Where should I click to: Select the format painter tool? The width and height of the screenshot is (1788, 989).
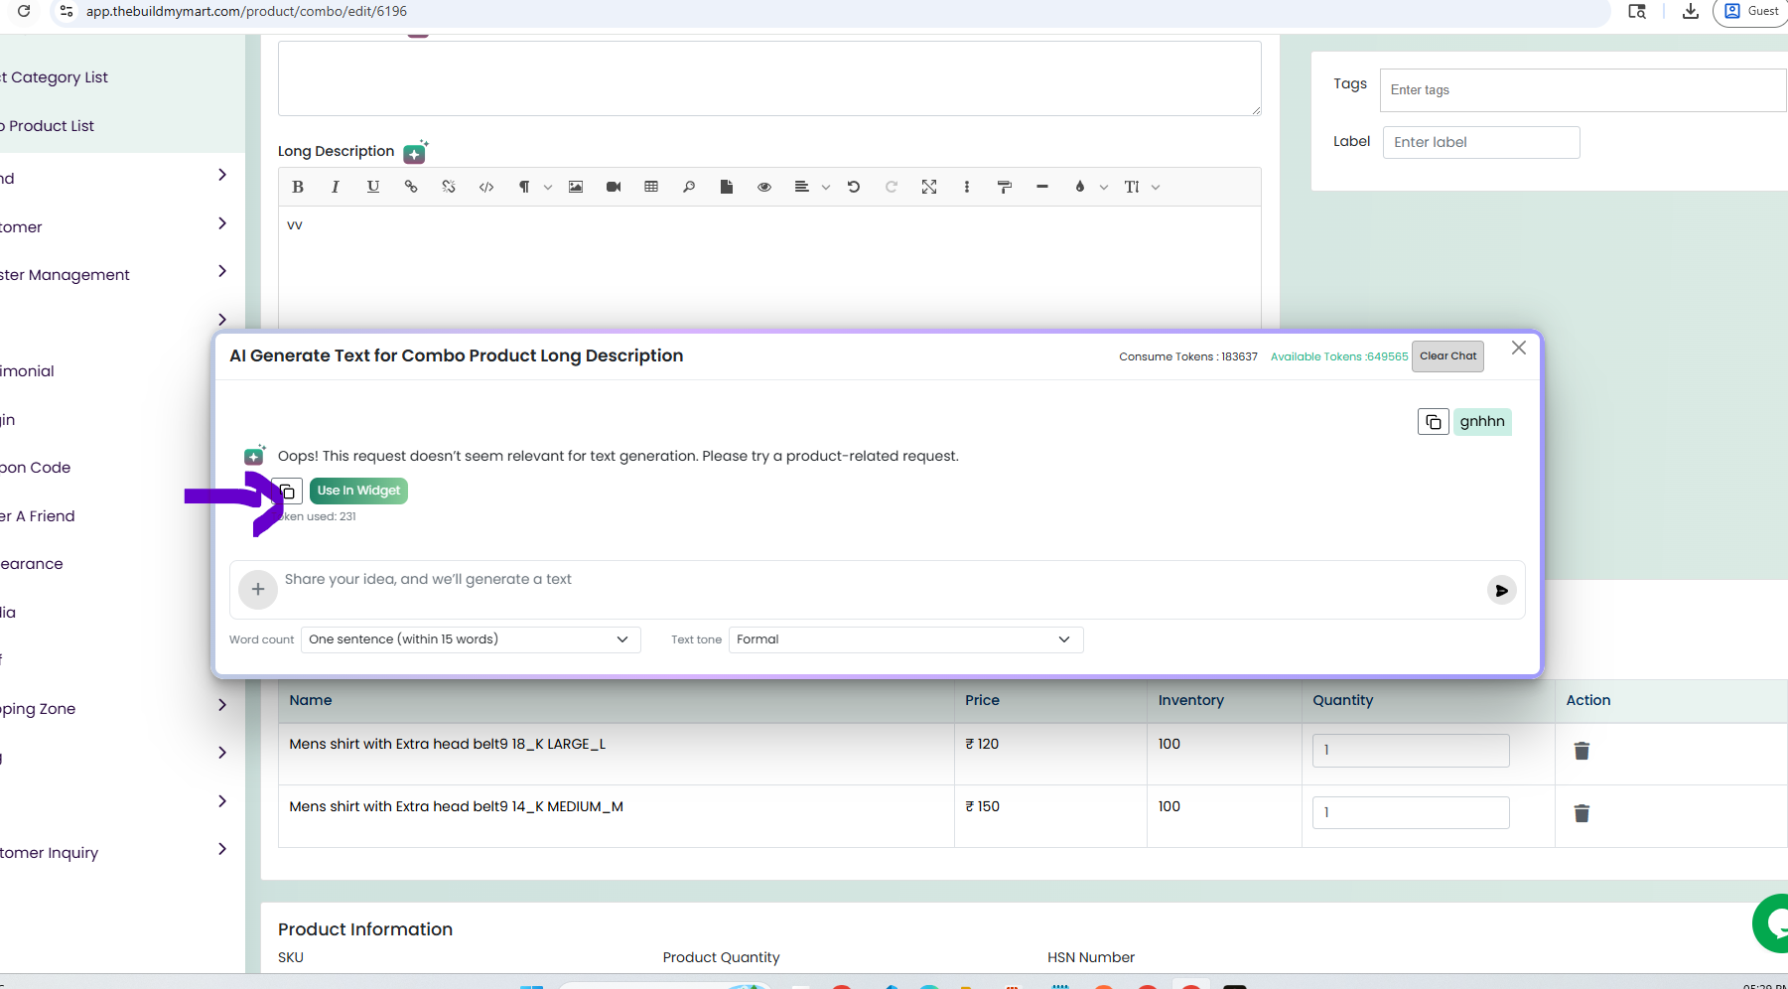pyautogui.click(x=1005, y=187)
